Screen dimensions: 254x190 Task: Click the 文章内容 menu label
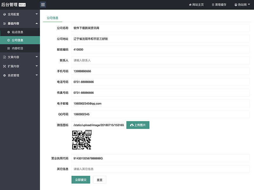(x=13, y=57)
